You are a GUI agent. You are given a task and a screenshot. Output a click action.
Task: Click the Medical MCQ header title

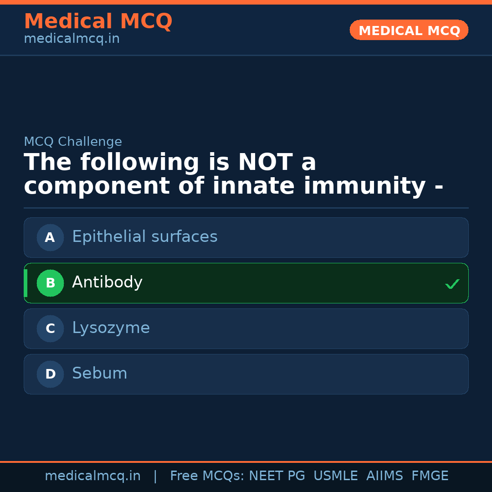pyautogui.click(x=98, y=21)
